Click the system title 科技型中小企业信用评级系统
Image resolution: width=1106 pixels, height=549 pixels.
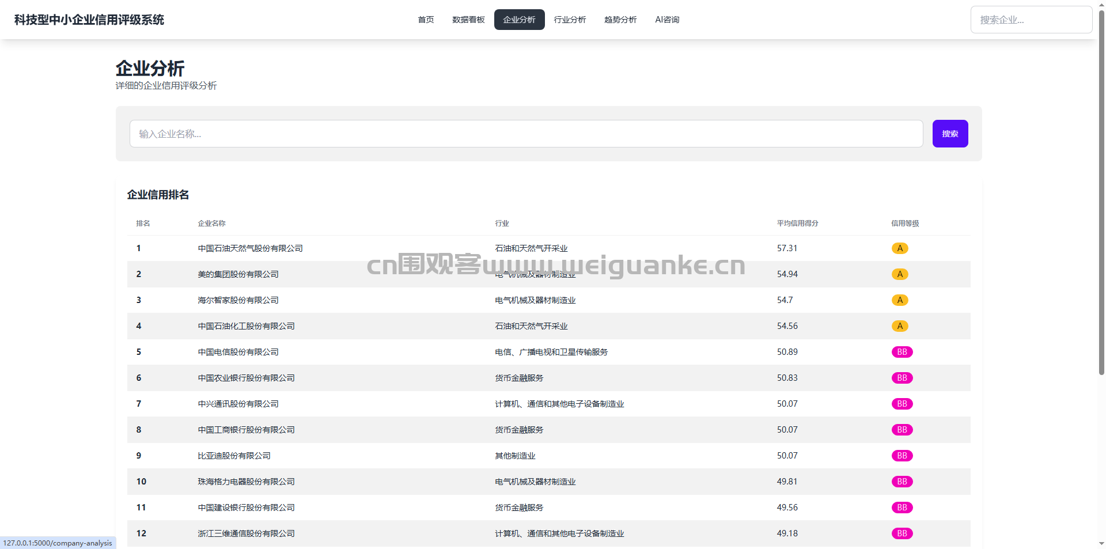89,20
